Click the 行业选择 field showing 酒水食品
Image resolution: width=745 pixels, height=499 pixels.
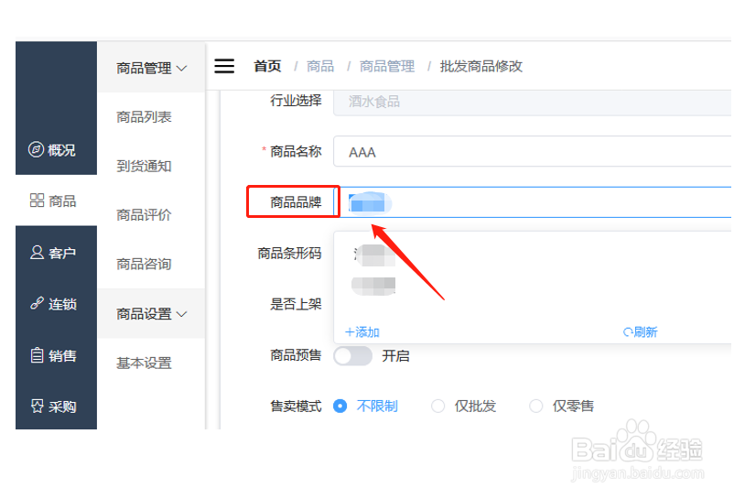pos(532,102)
